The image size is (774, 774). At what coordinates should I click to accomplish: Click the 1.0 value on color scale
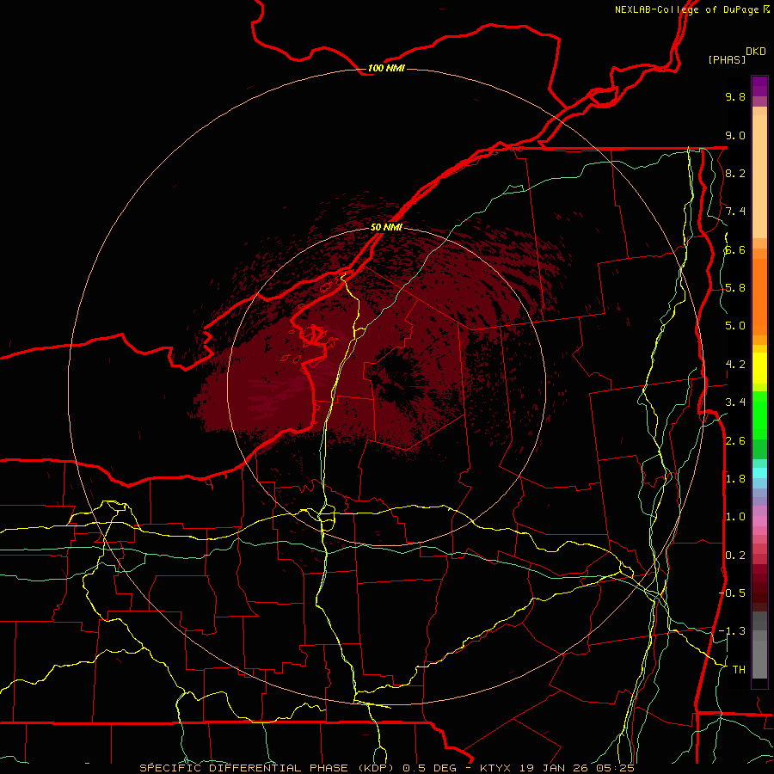[735, 517]
